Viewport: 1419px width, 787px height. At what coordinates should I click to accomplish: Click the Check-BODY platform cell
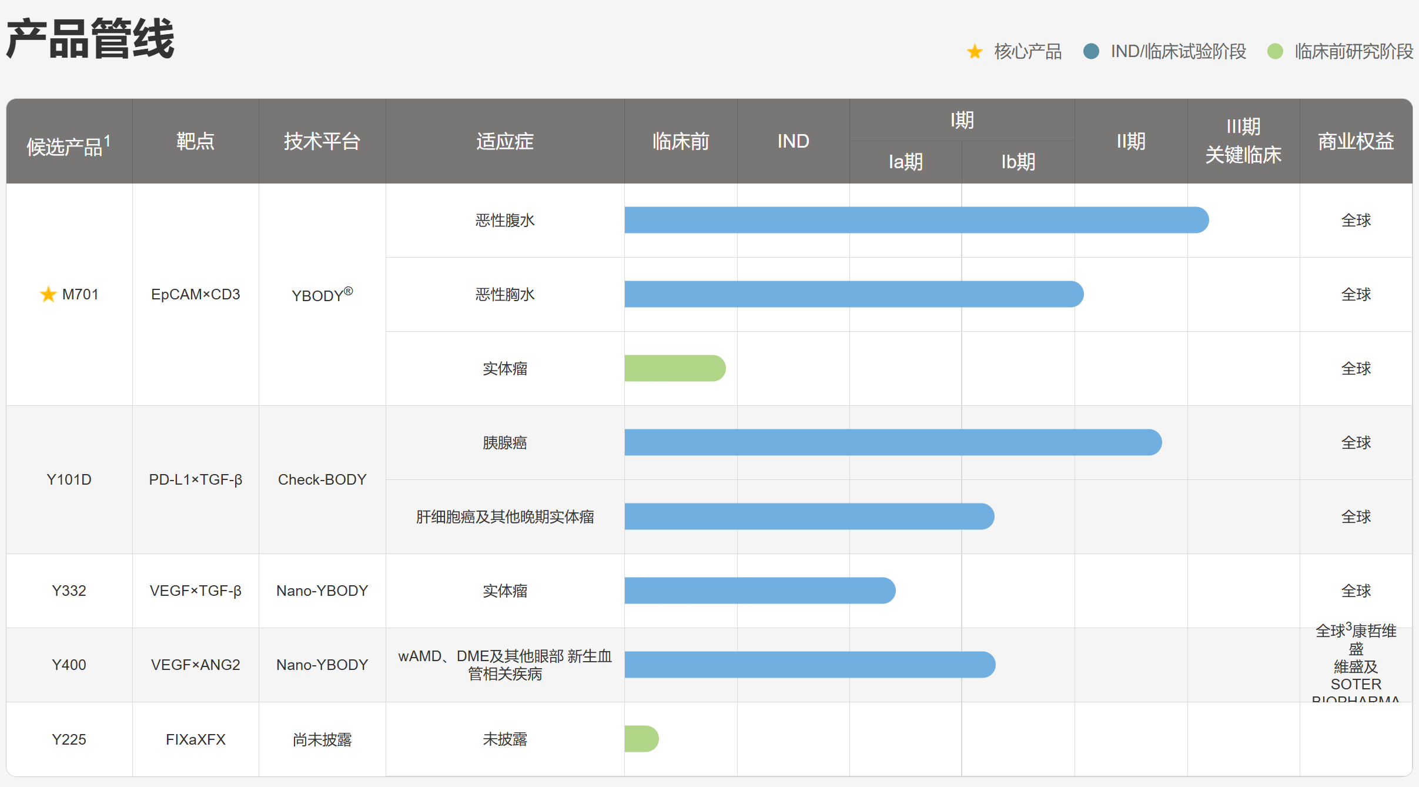click(322, 479)
